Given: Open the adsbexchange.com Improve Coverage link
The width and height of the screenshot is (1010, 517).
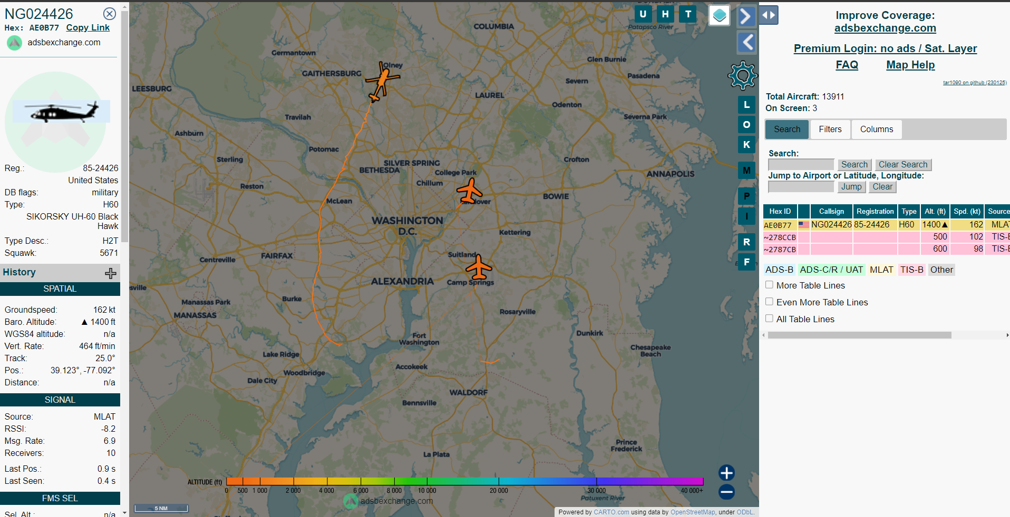Looking at the screenshot, I should point(885,28).
